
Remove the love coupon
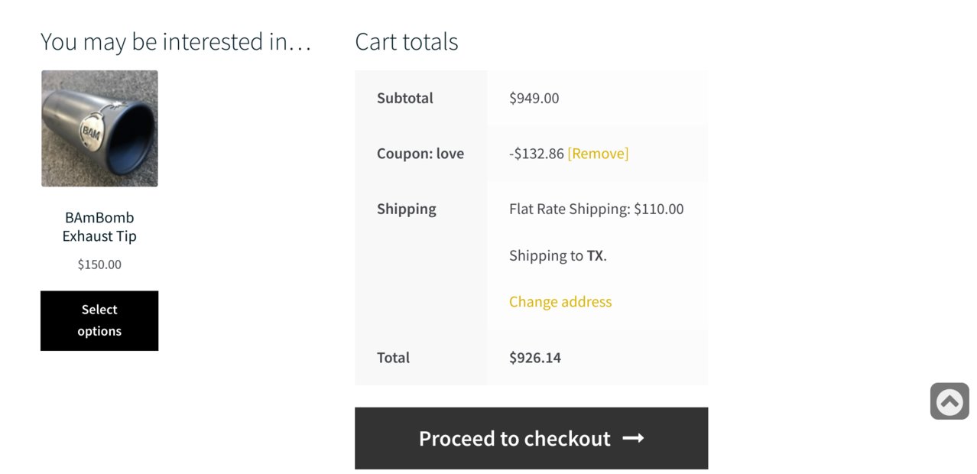tap(598, 154)
